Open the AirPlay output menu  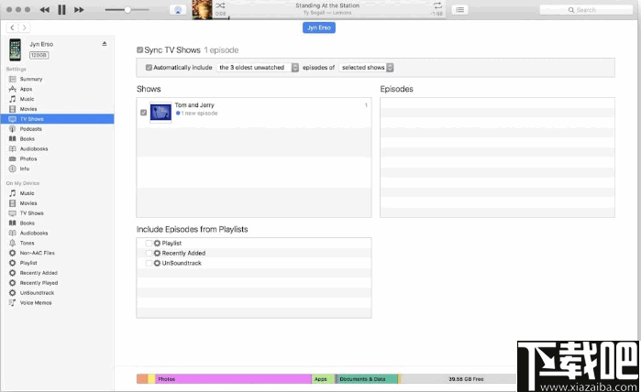(178, 10)
